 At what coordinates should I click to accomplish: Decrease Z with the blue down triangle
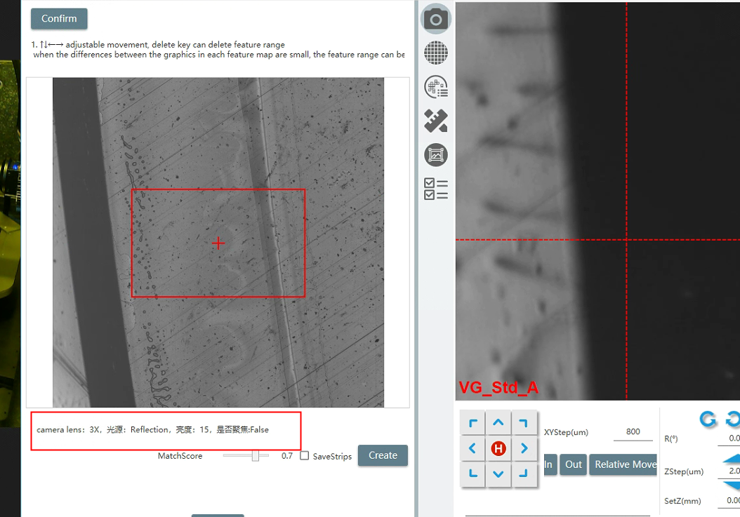(732, 486)
